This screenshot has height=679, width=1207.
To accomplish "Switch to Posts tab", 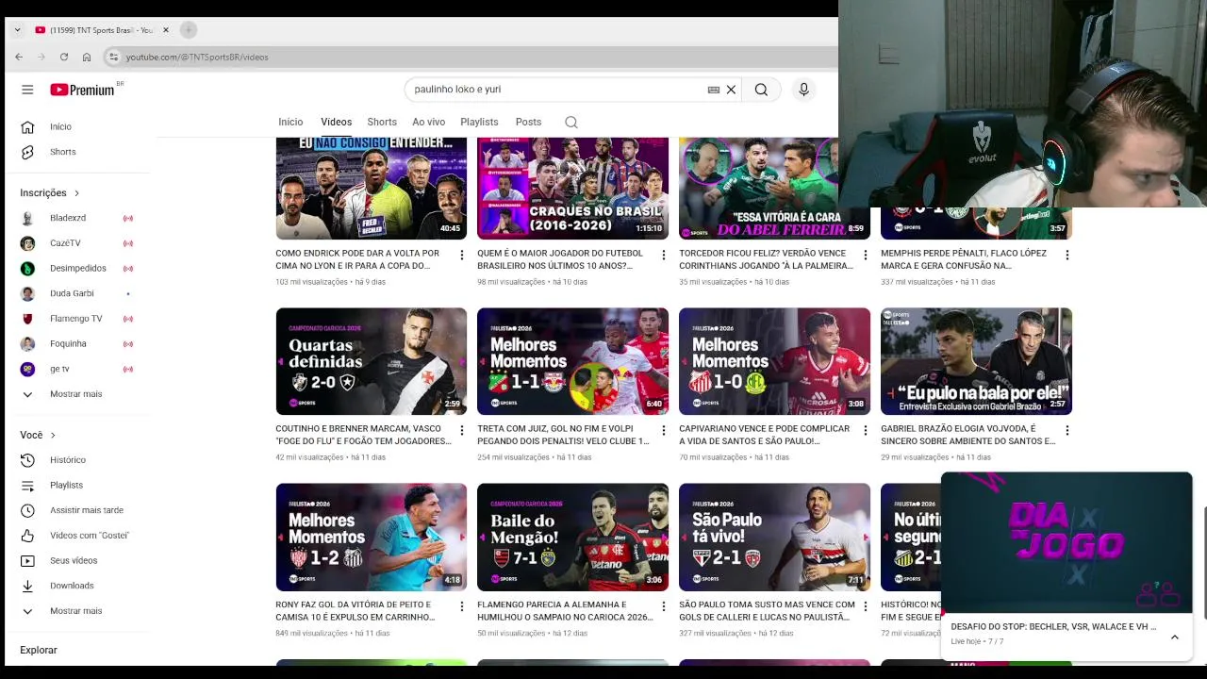I will click(x=528, y=122).
